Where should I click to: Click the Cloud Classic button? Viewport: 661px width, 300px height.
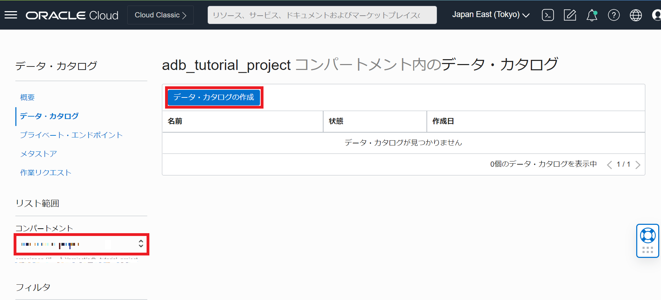point(160,15)
